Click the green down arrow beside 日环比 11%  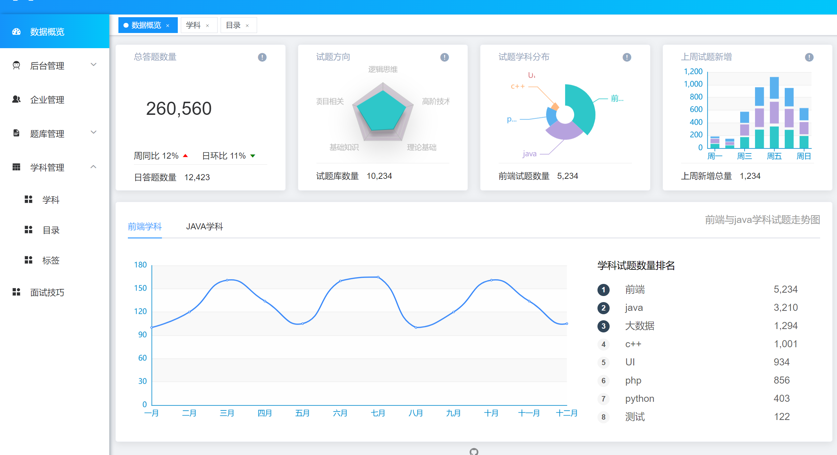[x=253, y=156]
